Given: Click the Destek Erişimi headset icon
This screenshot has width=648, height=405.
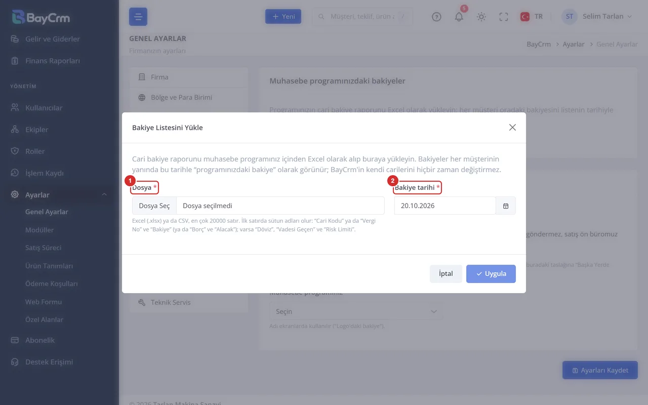Looking at the screenshot, I should 15,362.
